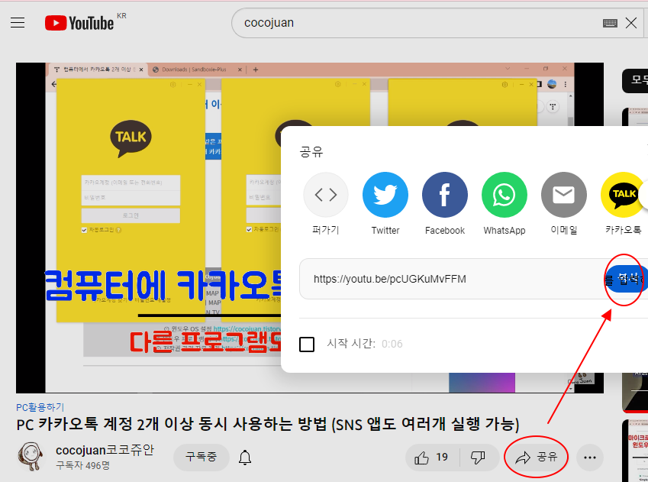Screen dimensions: 648x482
Task: Open the PC활용하기 category link
Action: point(40,407)
